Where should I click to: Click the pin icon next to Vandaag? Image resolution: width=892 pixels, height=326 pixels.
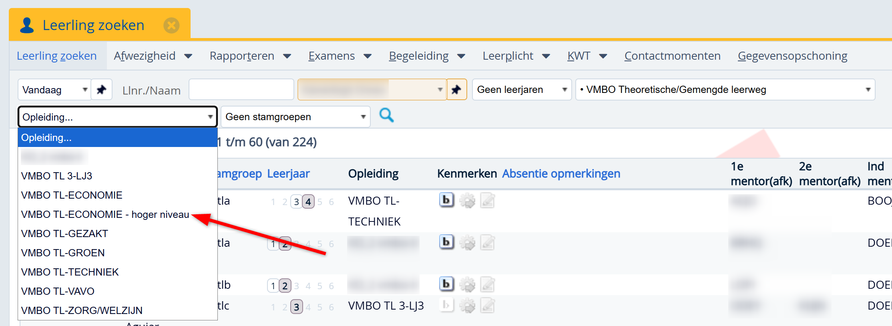coord(101,89)
